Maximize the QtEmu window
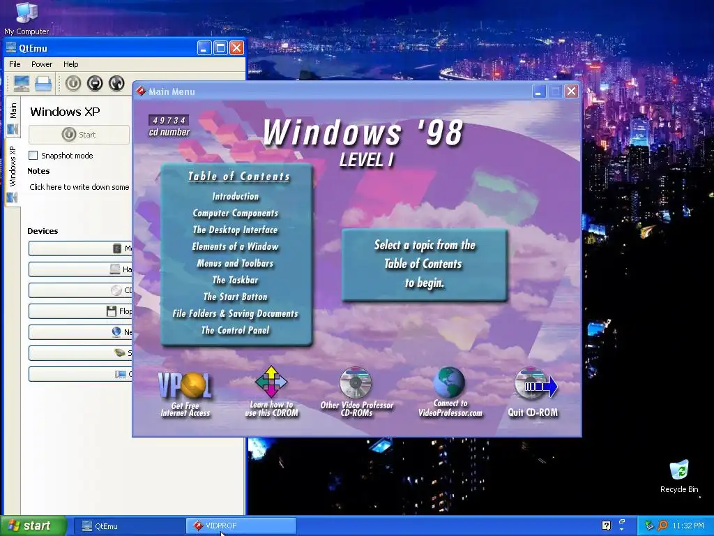The width and height of the screenshot is (714, 536). click(x=220, y=48)
